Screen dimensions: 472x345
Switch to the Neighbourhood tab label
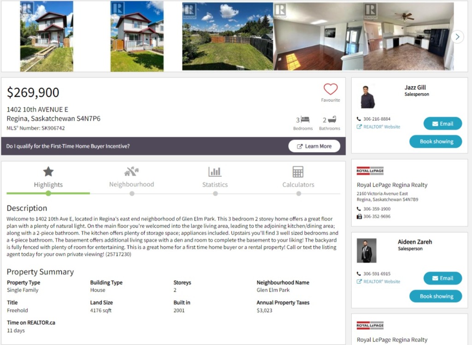131,184
